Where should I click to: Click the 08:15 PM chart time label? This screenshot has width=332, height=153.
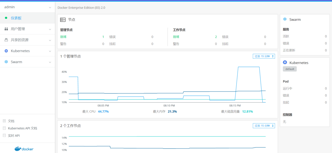coord(235,106)
